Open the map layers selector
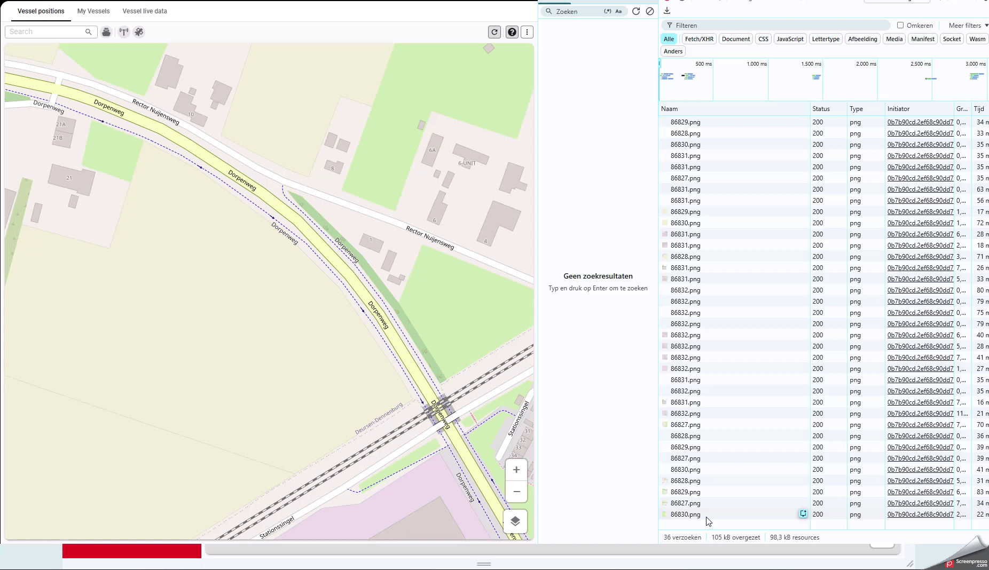Viewport: 989px width, 570px height. [515, 521]
